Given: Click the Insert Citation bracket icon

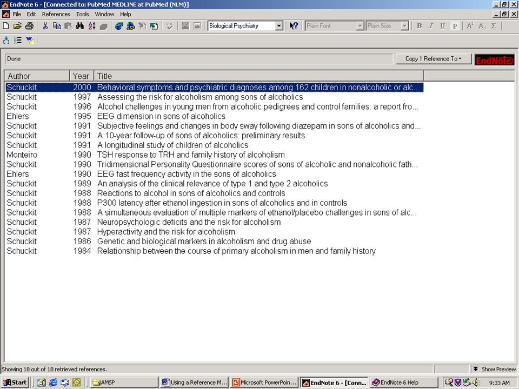Looking at the screenshot, I should (x=6, y=41).
